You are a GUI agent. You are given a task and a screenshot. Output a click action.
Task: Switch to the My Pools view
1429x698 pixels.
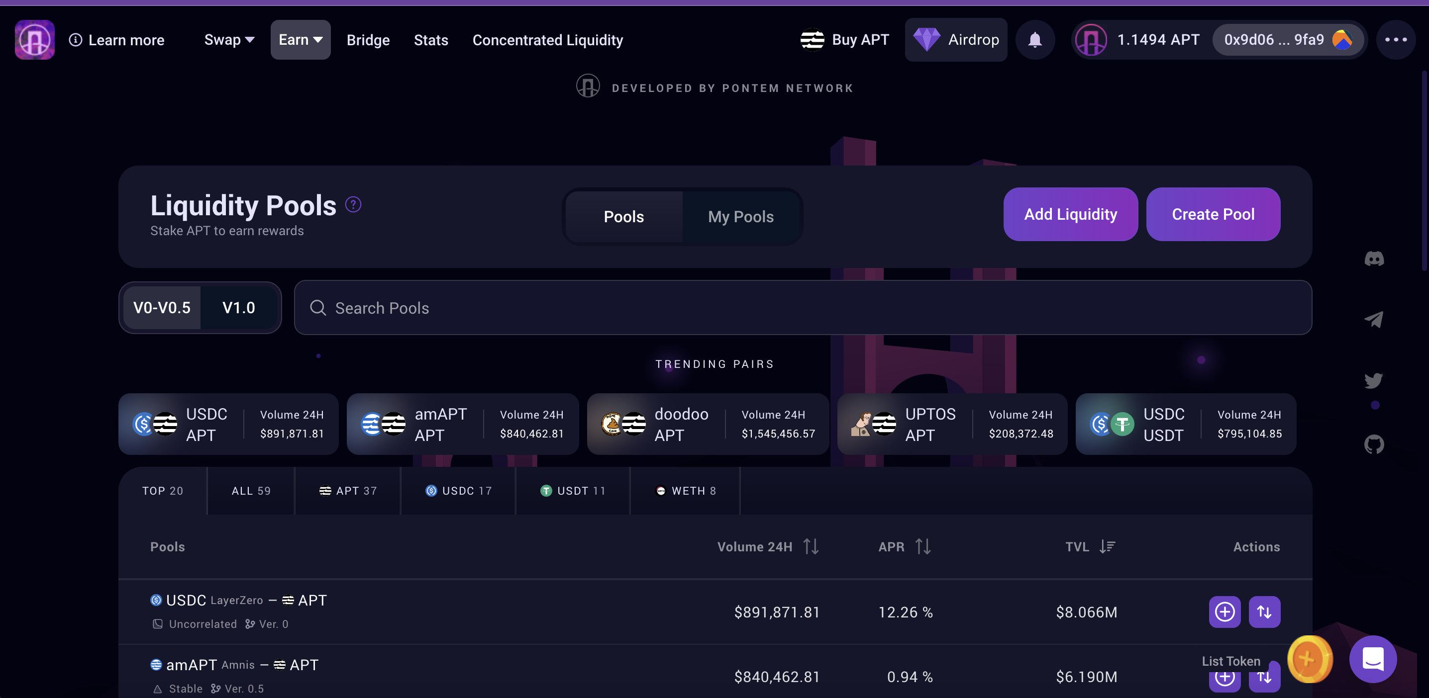pyautogui.click(x=740, y=217)
